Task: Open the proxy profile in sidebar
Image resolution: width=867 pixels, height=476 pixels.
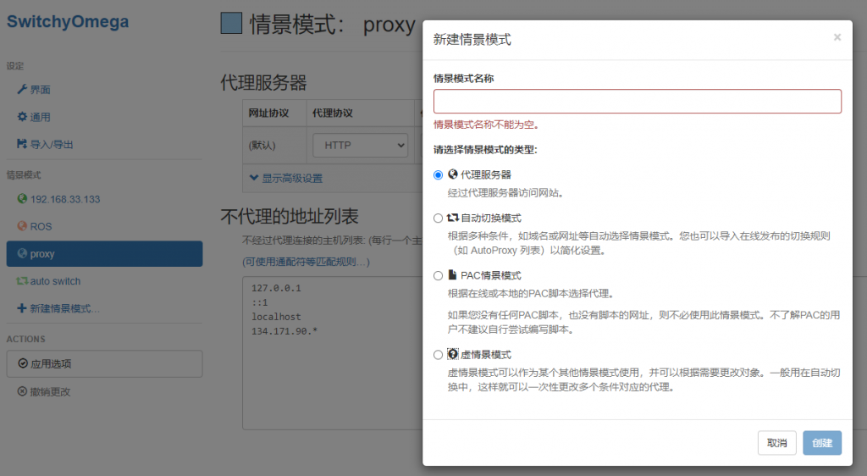Action: point(103,254)
